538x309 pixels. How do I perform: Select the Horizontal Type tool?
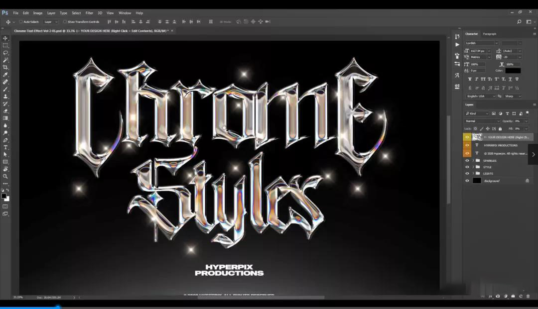pos(5,147)
